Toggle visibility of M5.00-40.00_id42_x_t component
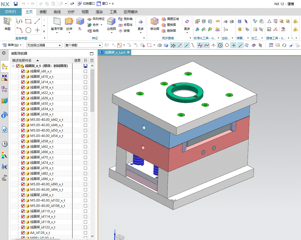The image size is (301, 240). click(x=23, y=120)
